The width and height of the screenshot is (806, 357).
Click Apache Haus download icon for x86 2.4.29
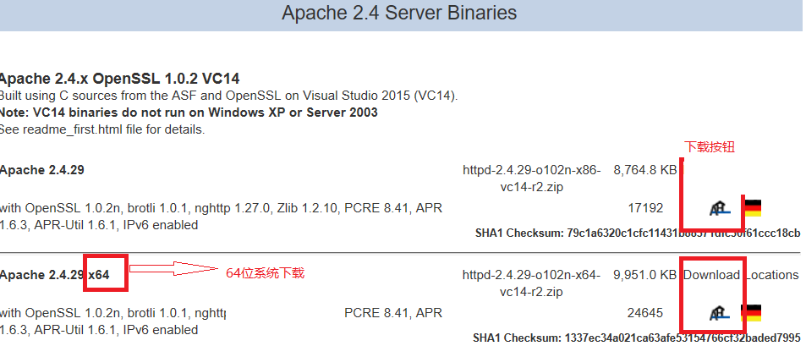(719, 209)
